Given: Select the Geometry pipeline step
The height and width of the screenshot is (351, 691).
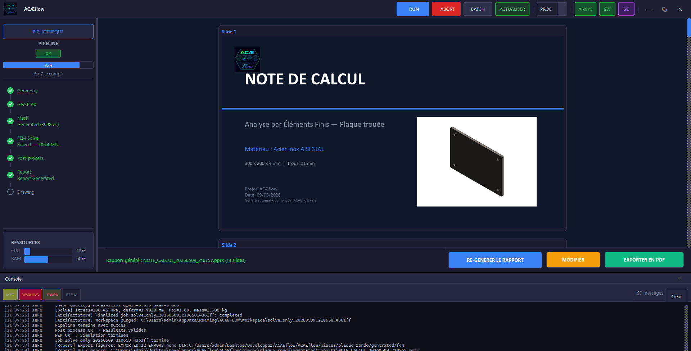Looking at the screenshot, I should (27, 91).
